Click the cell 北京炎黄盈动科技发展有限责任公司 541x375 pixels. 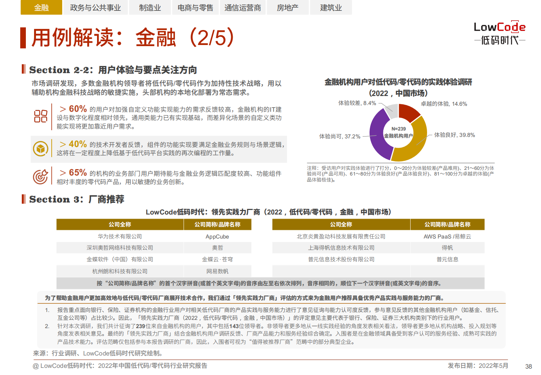[341, 237]
